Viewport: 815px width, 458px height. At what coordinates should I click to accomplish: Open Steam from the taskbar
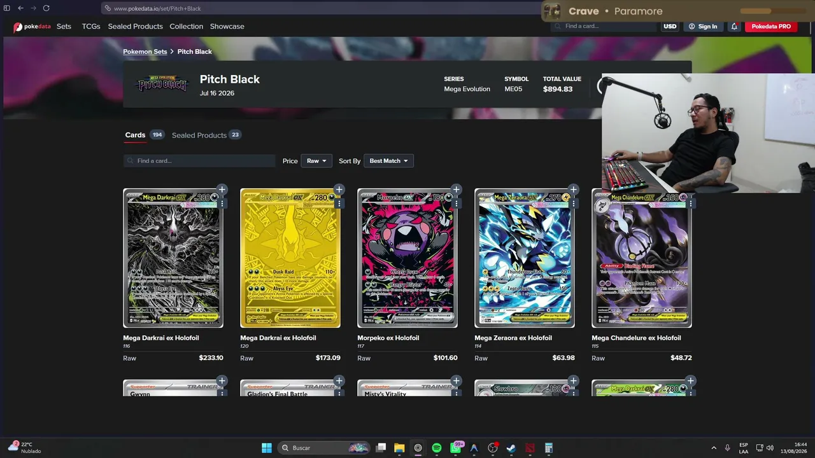point(511,448)
